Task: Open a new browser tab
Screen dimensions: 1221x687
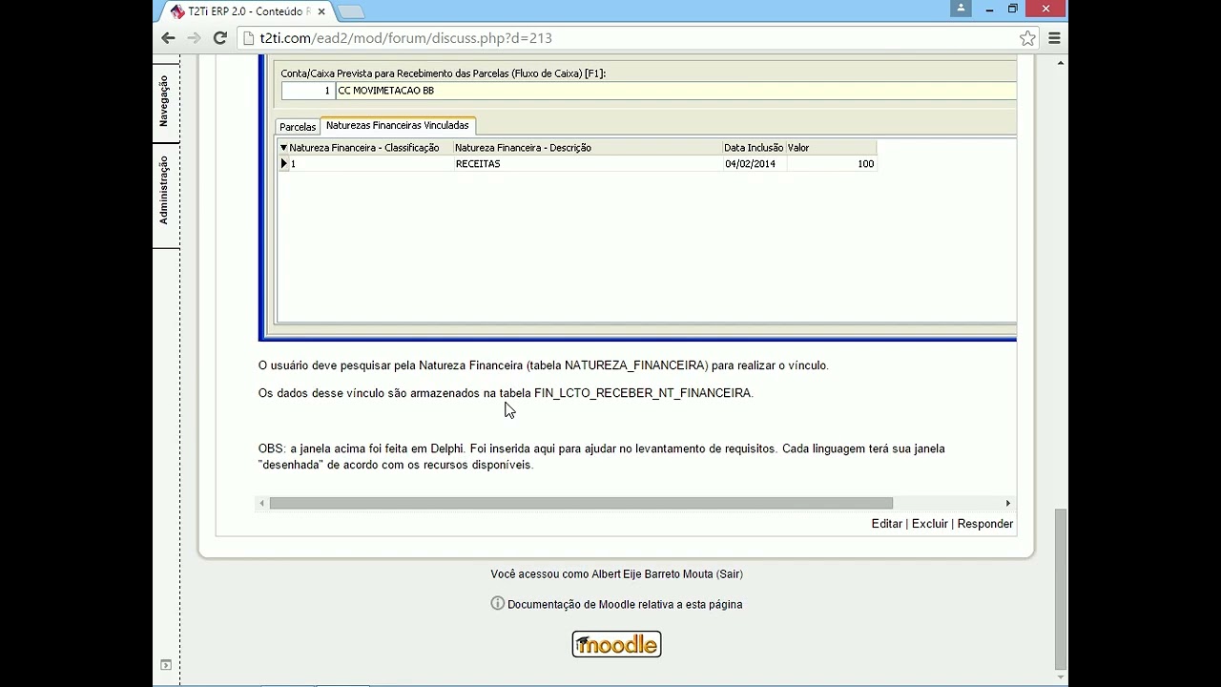Action: point(350,11)
